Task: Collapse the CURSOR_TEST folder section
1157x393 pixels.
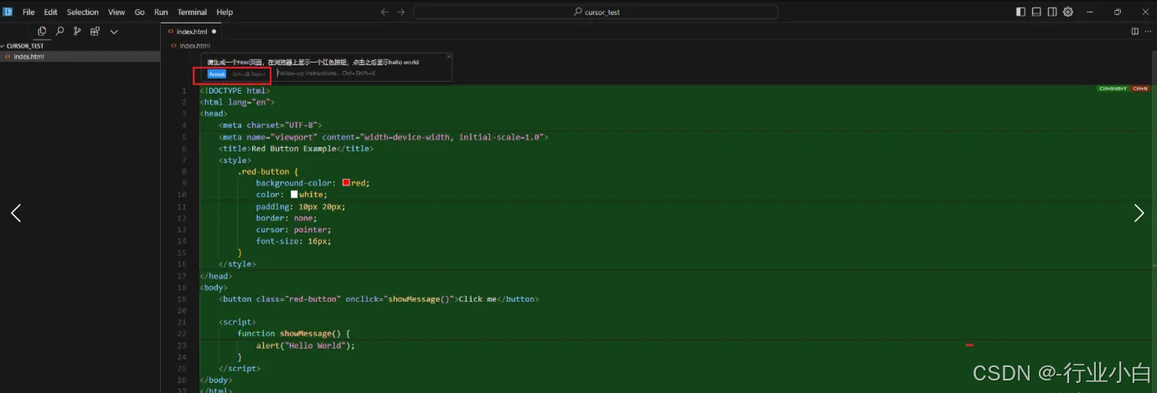Action: 25,46
